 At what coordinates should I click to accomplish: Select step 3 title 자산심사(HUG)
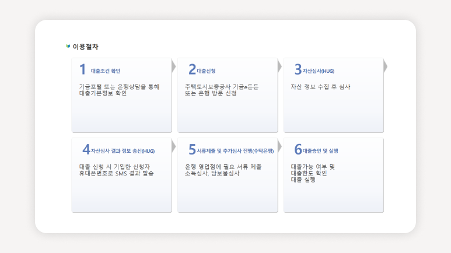pyautogui.click(x=318, y=71)
